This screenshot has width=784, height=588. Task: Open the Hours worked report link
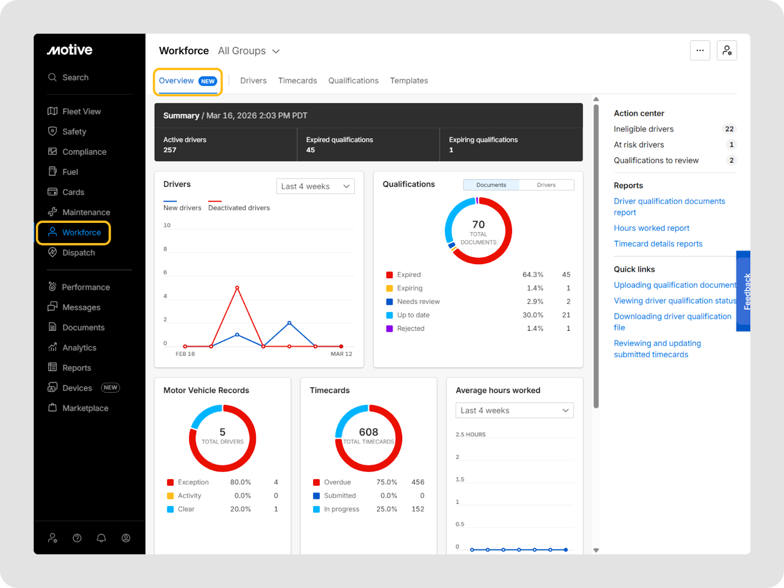651,228
